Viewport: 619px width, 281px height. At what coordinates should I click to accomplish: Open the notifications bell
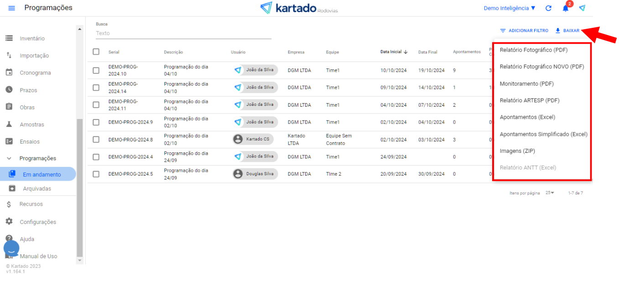[x=566, y=8]
